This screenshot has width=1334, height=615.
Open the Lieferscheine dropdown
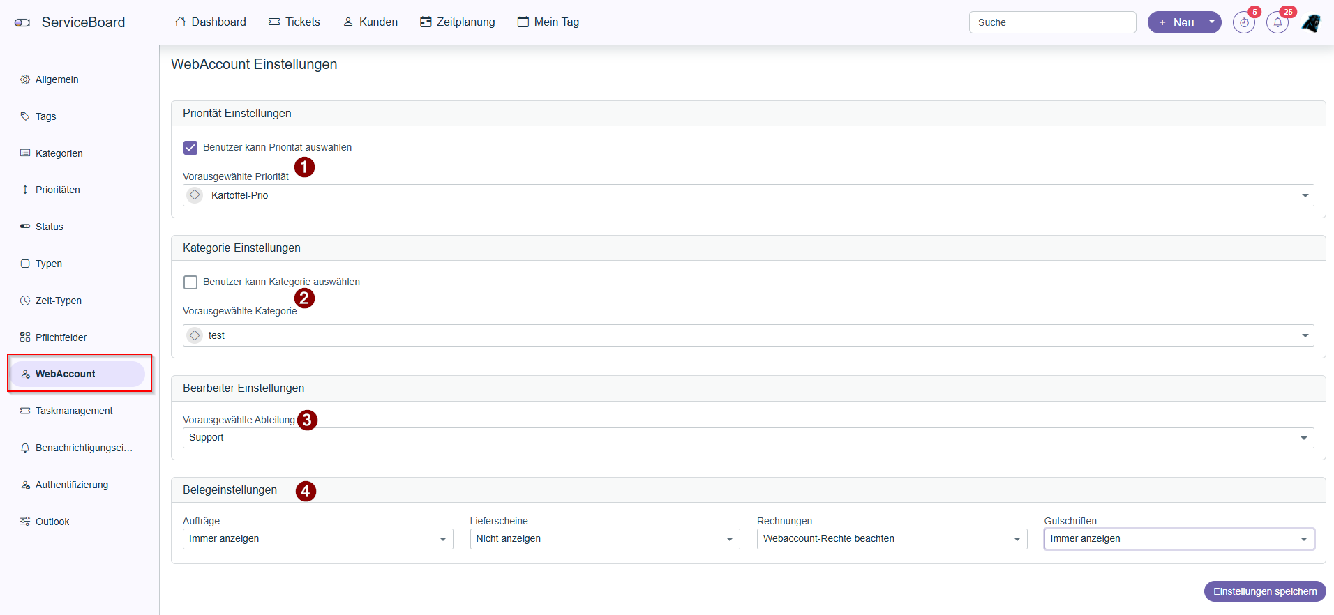(x=604, y=539)
